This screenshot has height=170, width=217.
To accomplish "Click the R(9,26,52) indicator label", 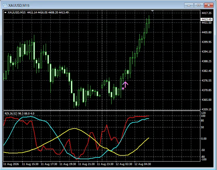I will tap(11, 114).
